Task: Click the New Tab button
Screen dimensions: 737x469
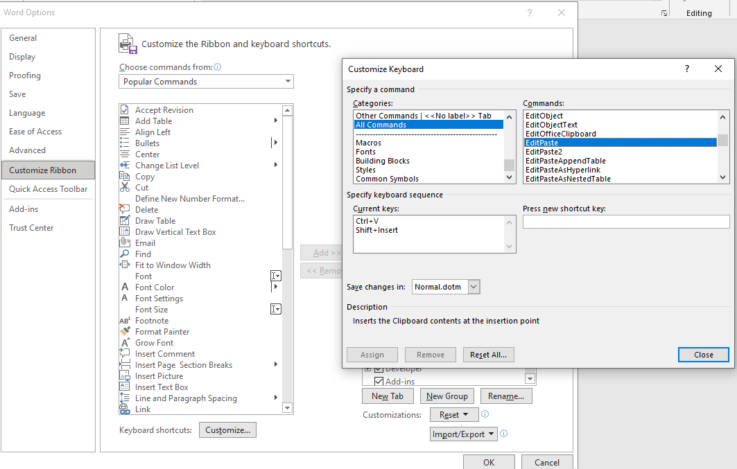Action: 388,396
